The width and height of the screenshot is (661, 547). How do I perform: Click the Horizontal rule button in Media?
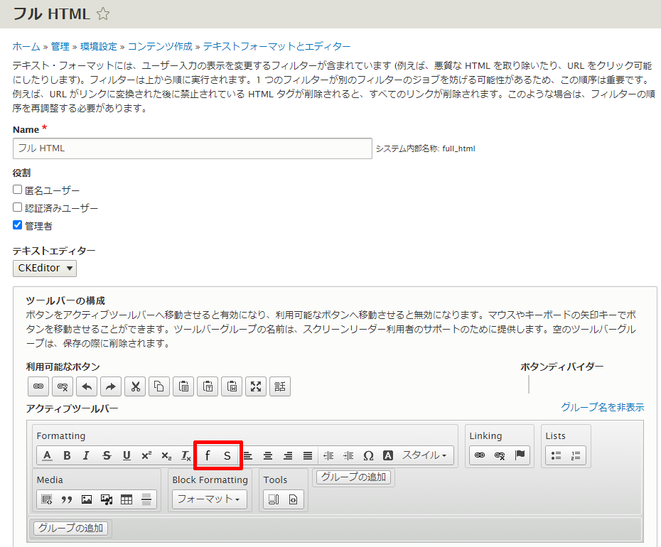pos(146,500)
